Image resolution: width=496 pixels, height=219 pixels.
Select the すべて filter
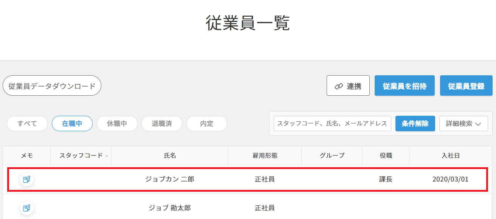pyautogui.click(x=27, y=123)
